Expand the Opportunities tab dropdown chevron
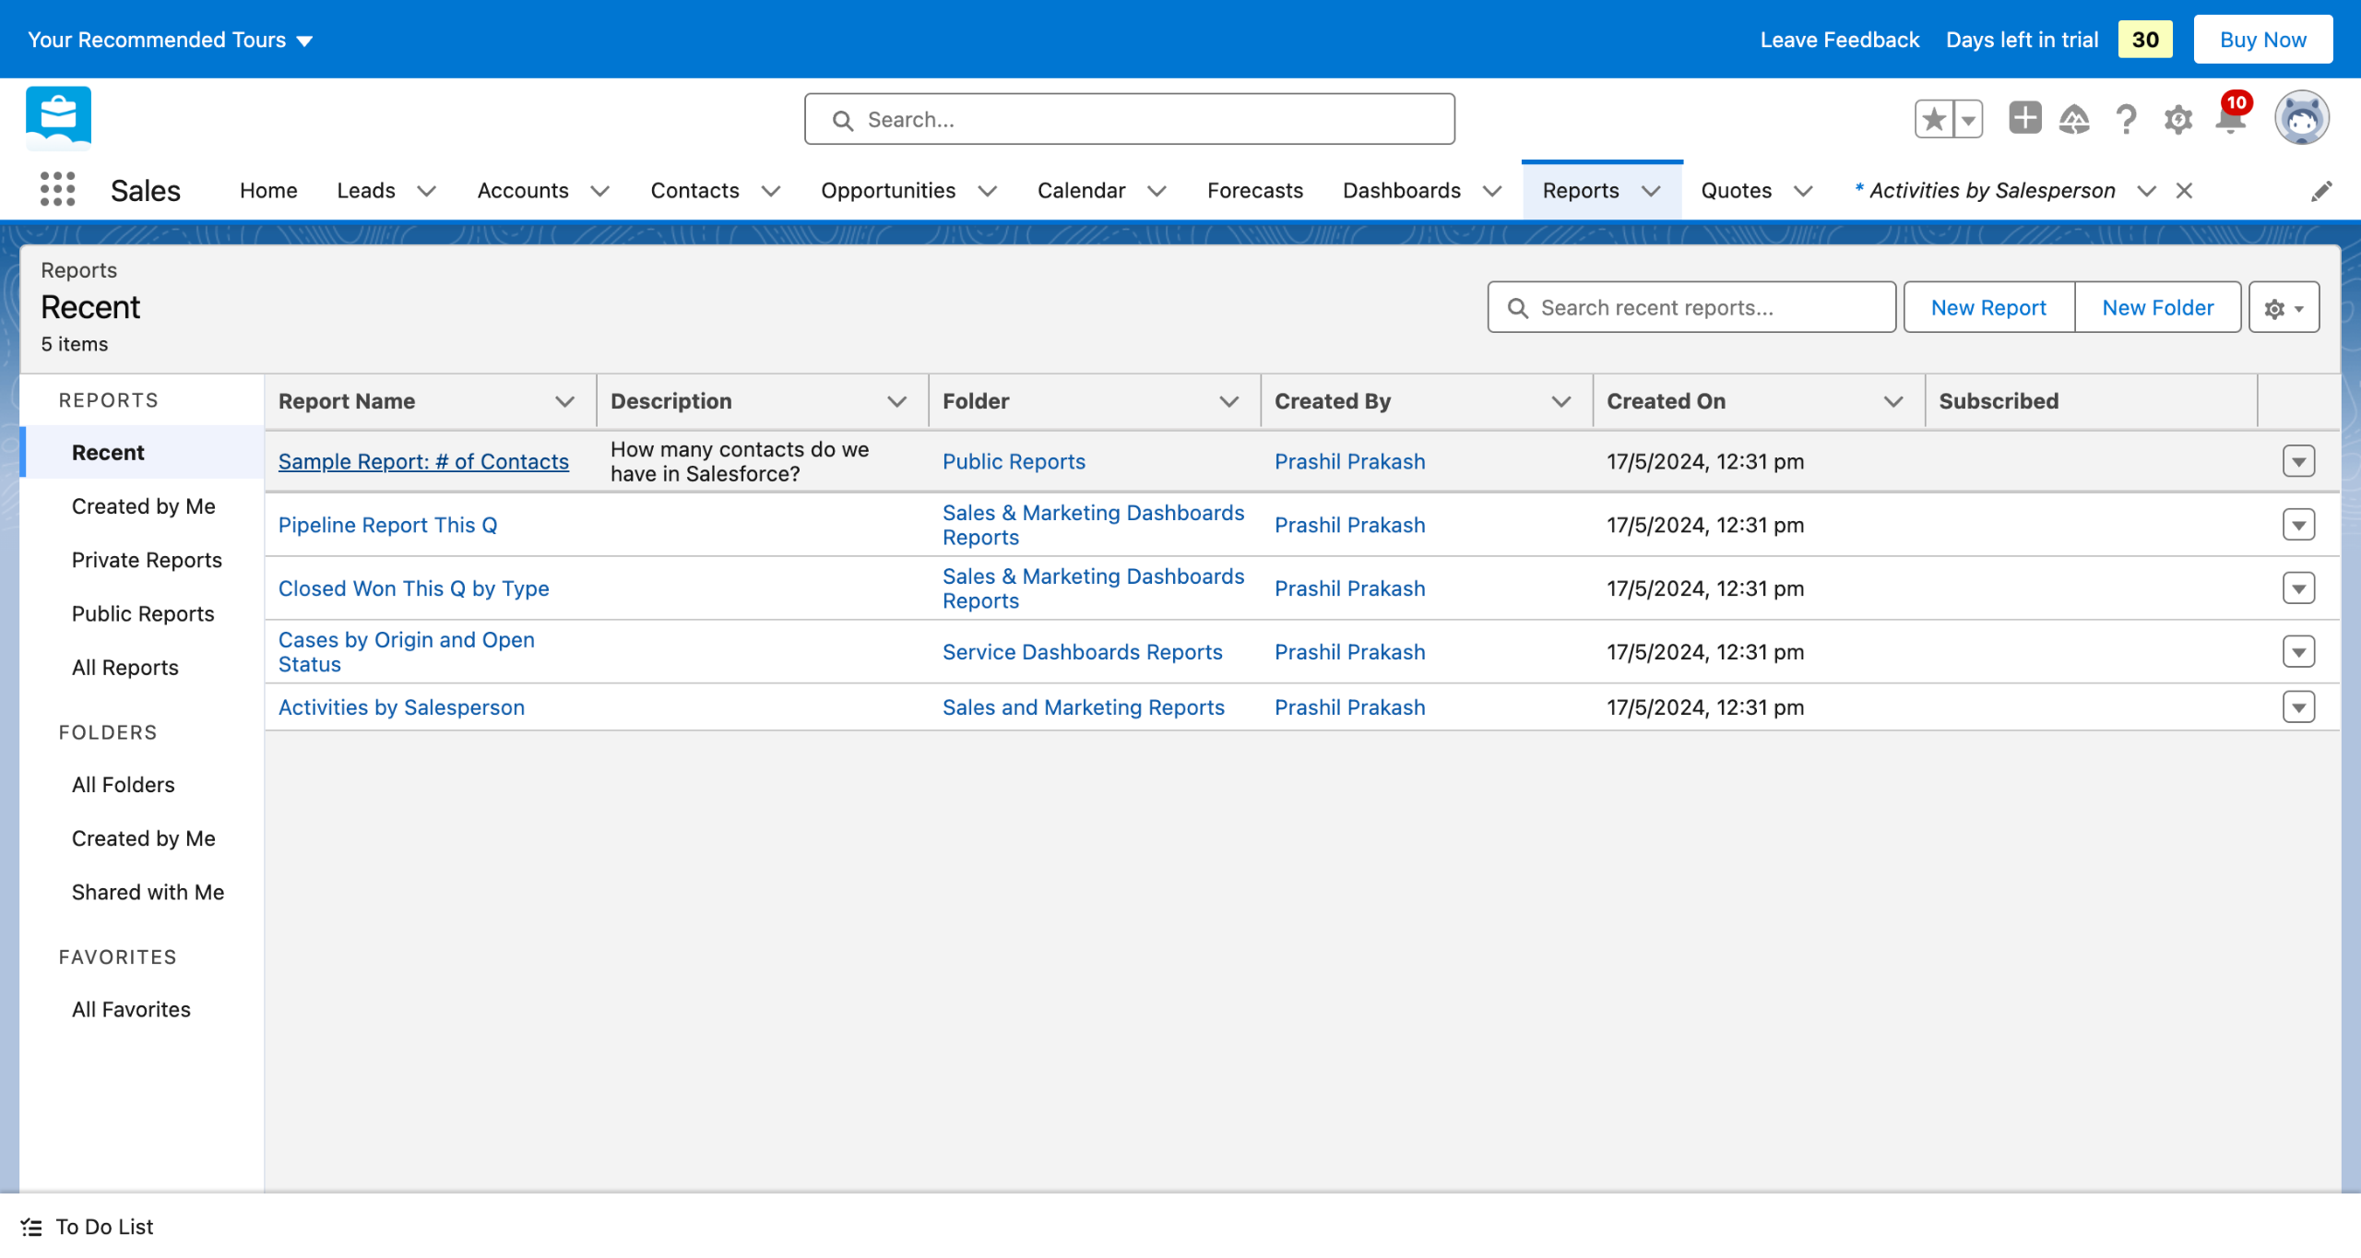Image resolution: width=2361 pixels, height=1258 pixels. point(987,191)
